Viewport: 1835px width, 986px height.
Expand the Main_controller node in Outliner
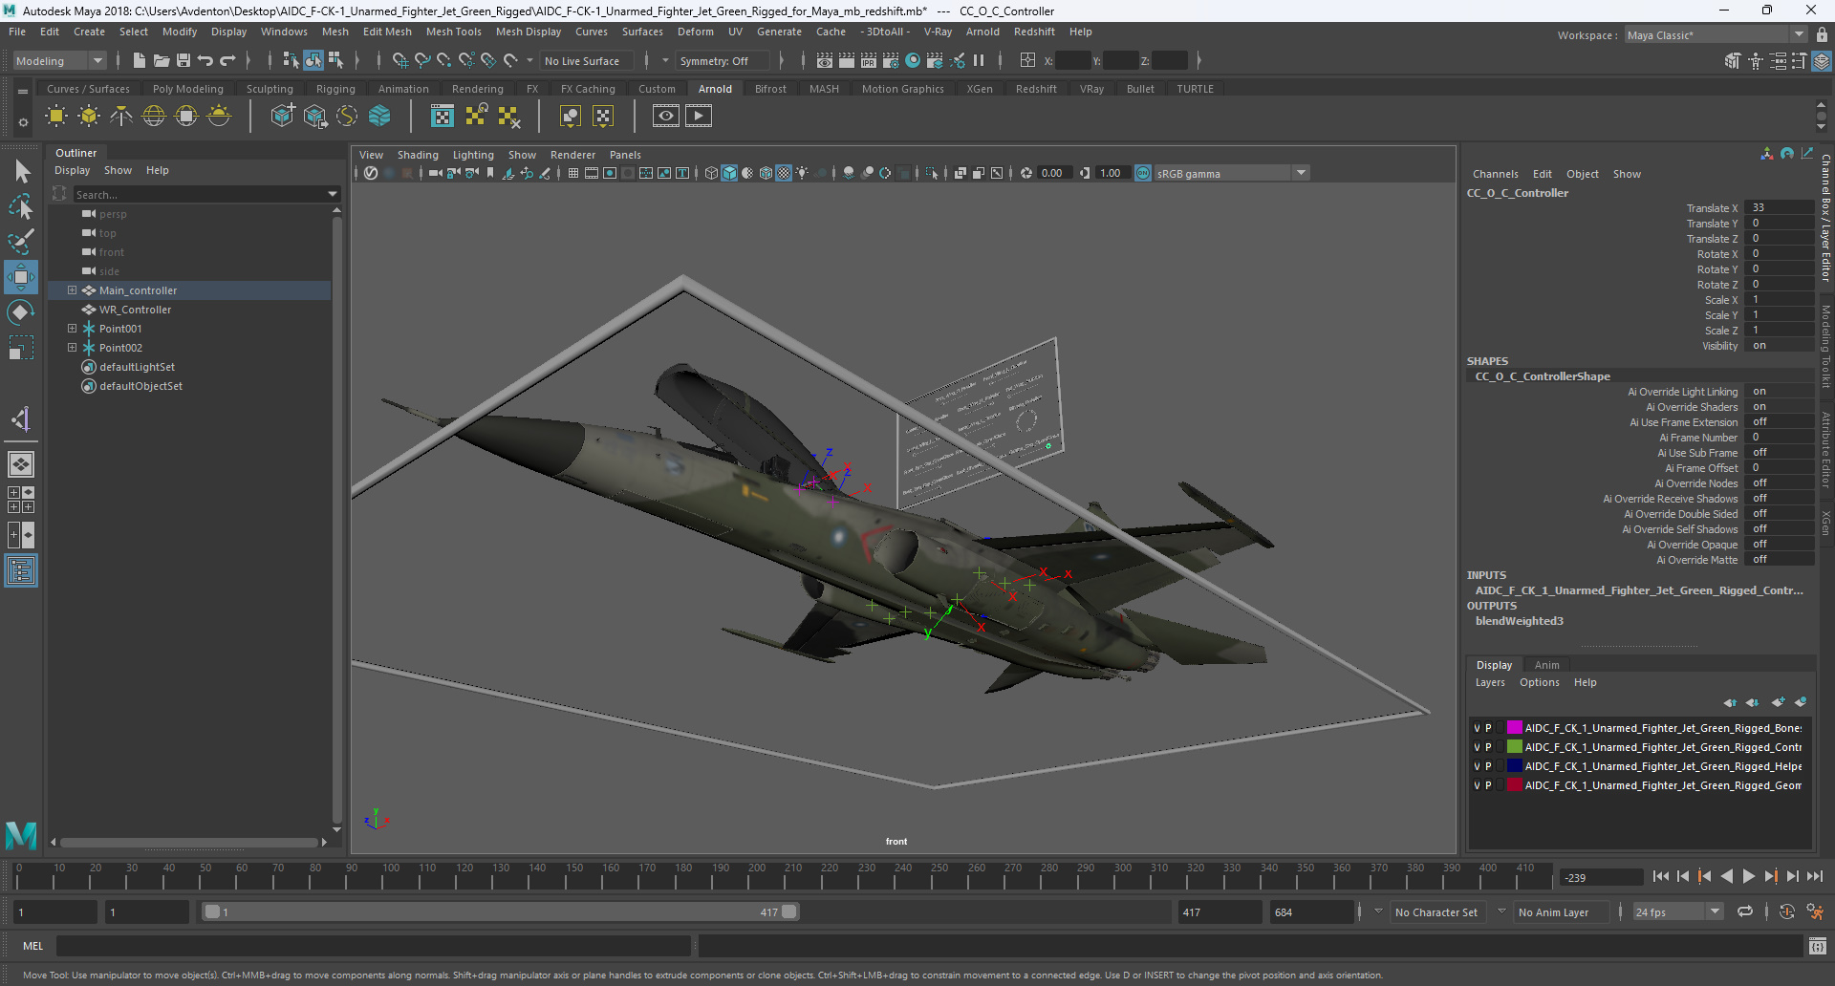(x=72, y=290)
